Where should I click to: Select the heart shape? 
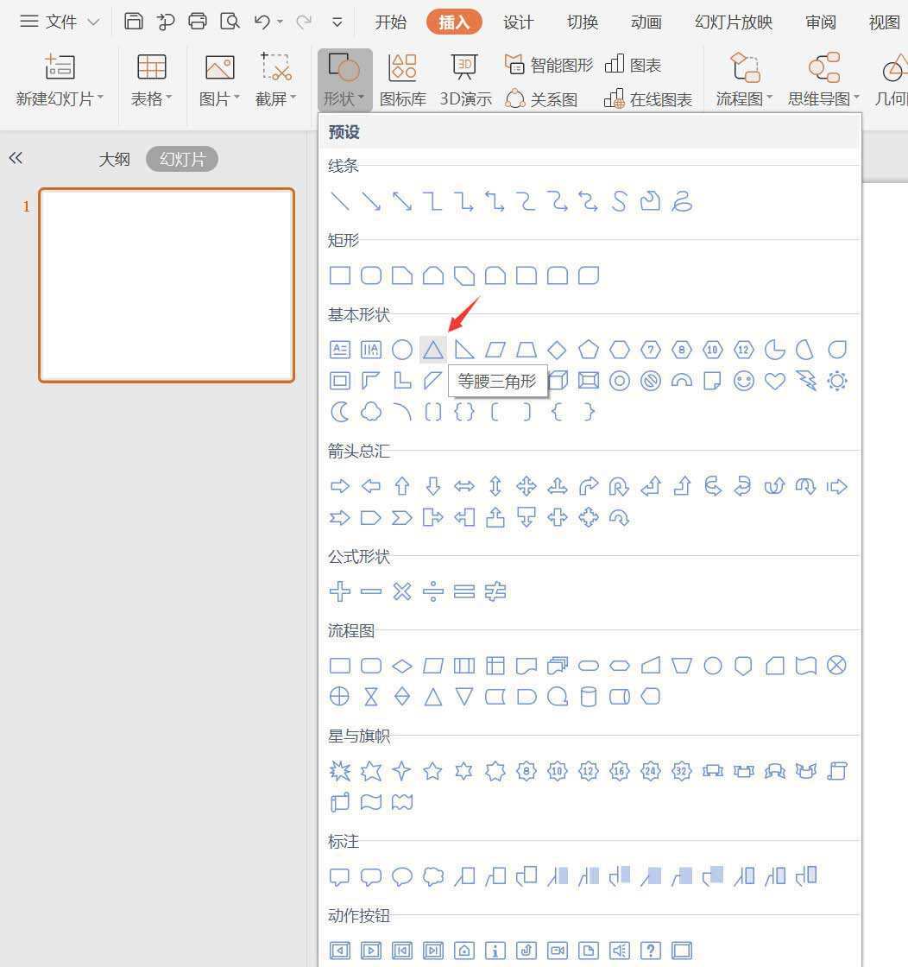point(775,381)
